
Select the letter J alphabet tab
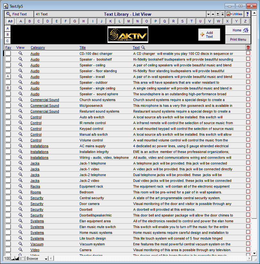click(101, 21)
